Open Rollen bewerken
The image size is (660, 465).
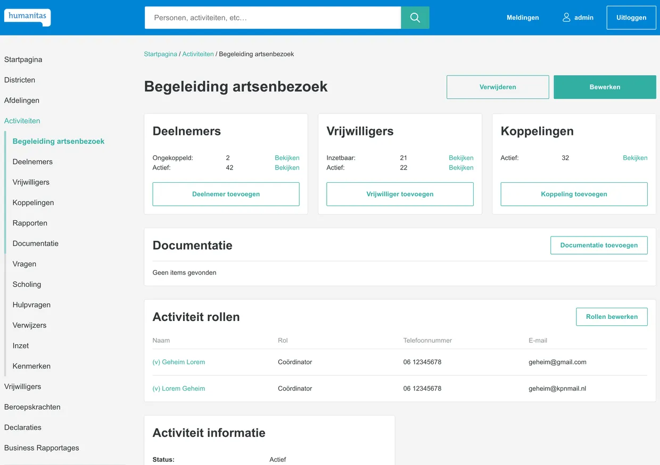pos(611,317)
